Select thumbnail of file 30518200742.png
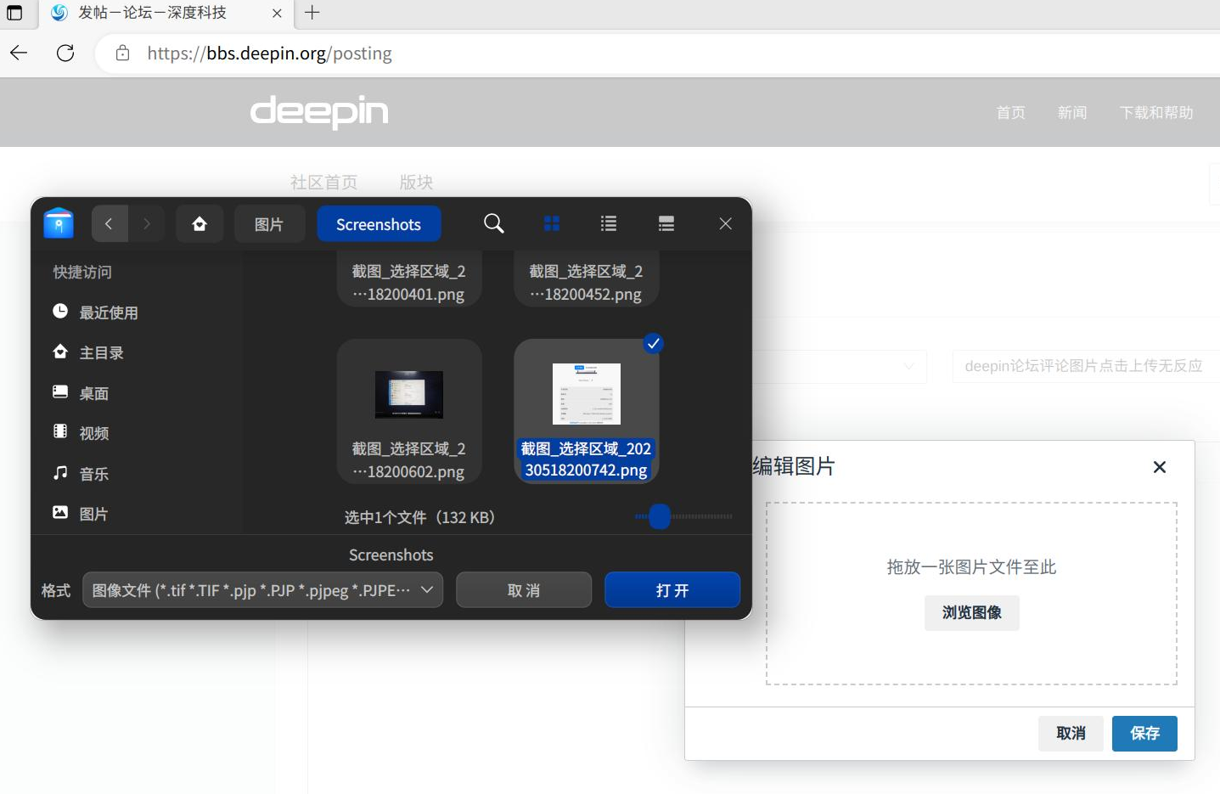 pyautogui.click(x=587, y=394)
